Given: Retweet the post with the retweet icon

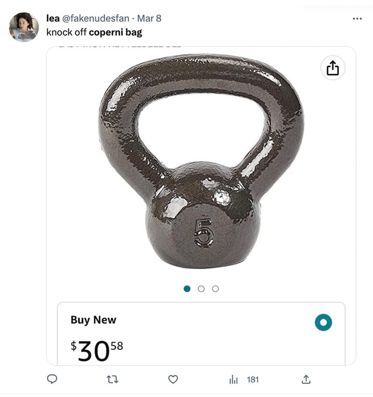Looking at the screenshot, I should (x=112, y=379).
